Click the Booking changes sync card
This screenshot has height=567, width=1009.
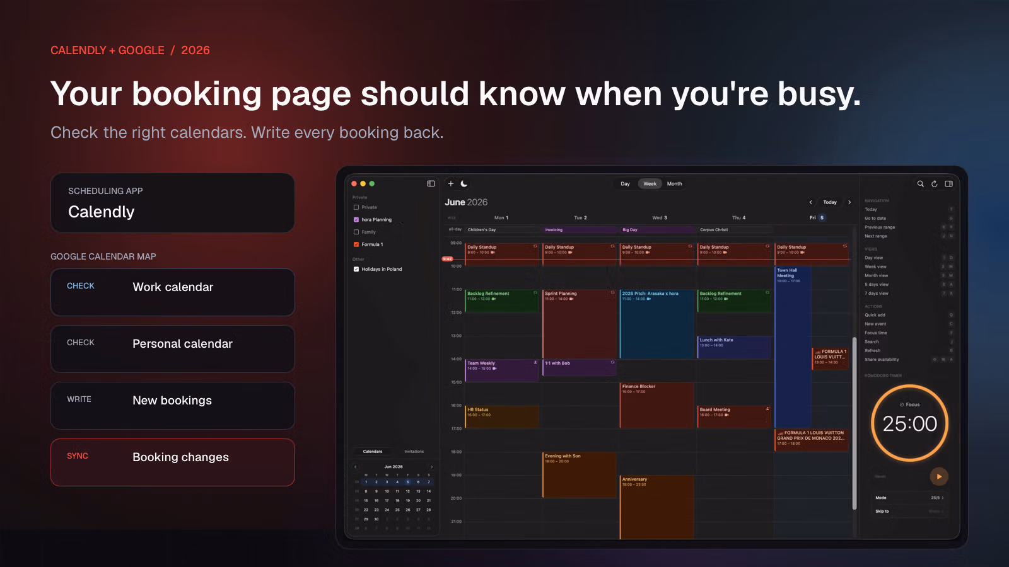tap(173, 462)
